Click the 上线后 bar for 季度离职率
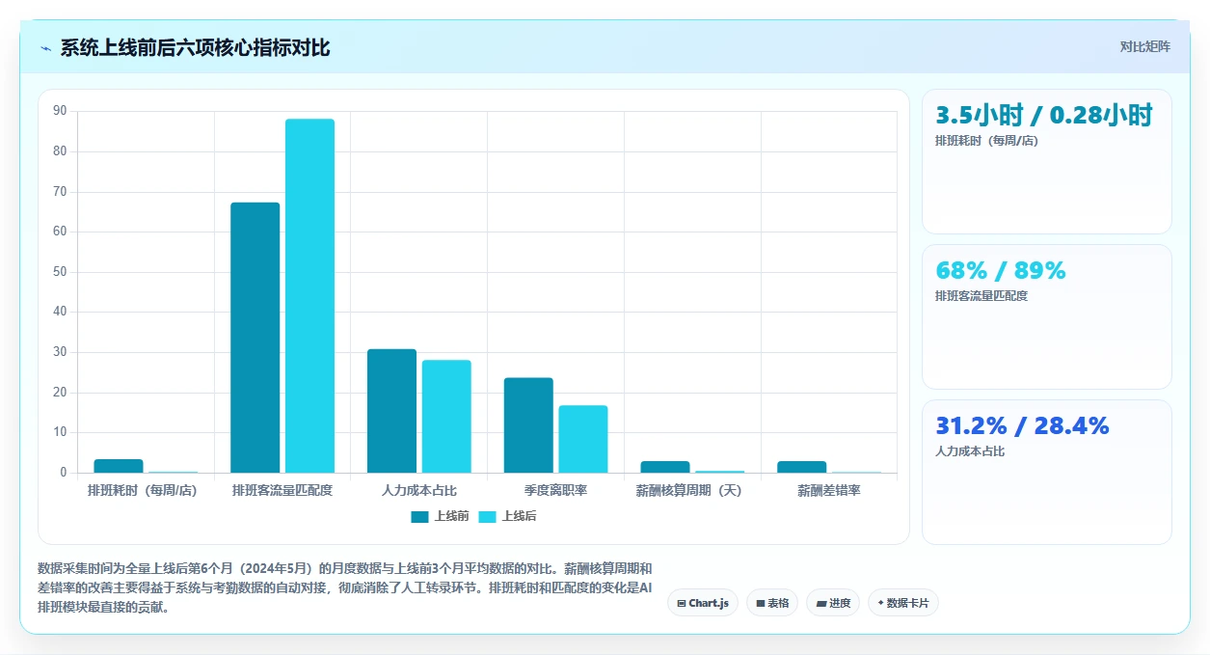1210x655 pixels. [x=583, y=439]
